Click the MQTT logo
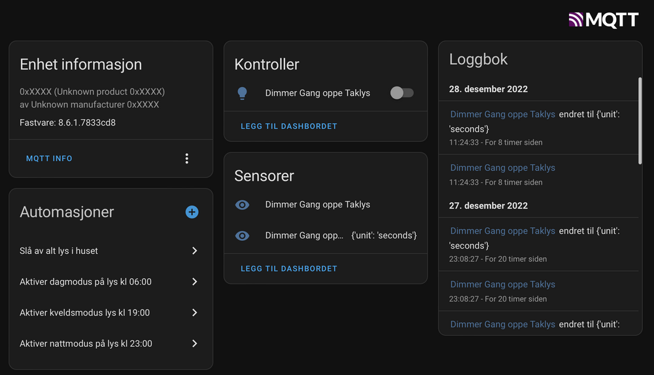This screenshot has height=375, width=654. tap(603, 20)
